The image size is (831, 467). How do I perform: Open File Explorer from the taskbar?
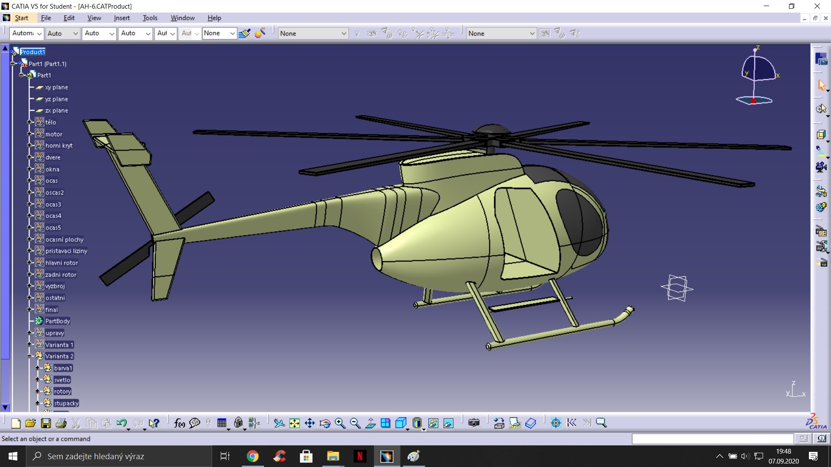coord(333,456)
